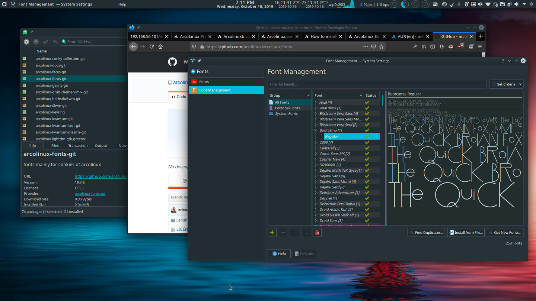The height and width of the screenshot is (301, 536).
Task: Collapse the Bootcamp font family
Action: (316, 130)
